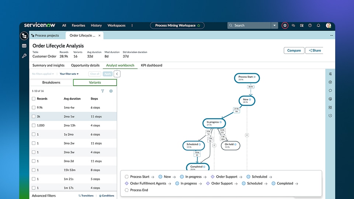The image size is (354, 199).
Task: Collapse the side panel with the chevron
Action: [x=117, y=74]
